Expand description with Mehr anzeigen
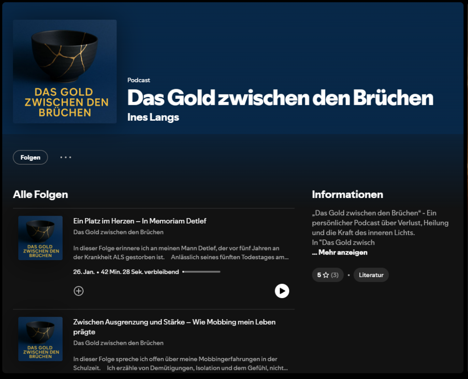Image resolution: width=468 pixels, height=379 pixels. click(340, 252)
